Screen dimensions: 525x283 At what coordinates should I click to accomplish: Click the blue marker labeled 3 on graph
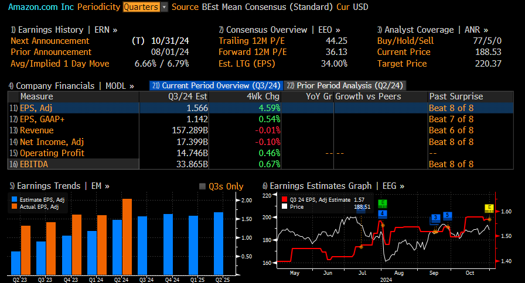(x=435, y=218)
